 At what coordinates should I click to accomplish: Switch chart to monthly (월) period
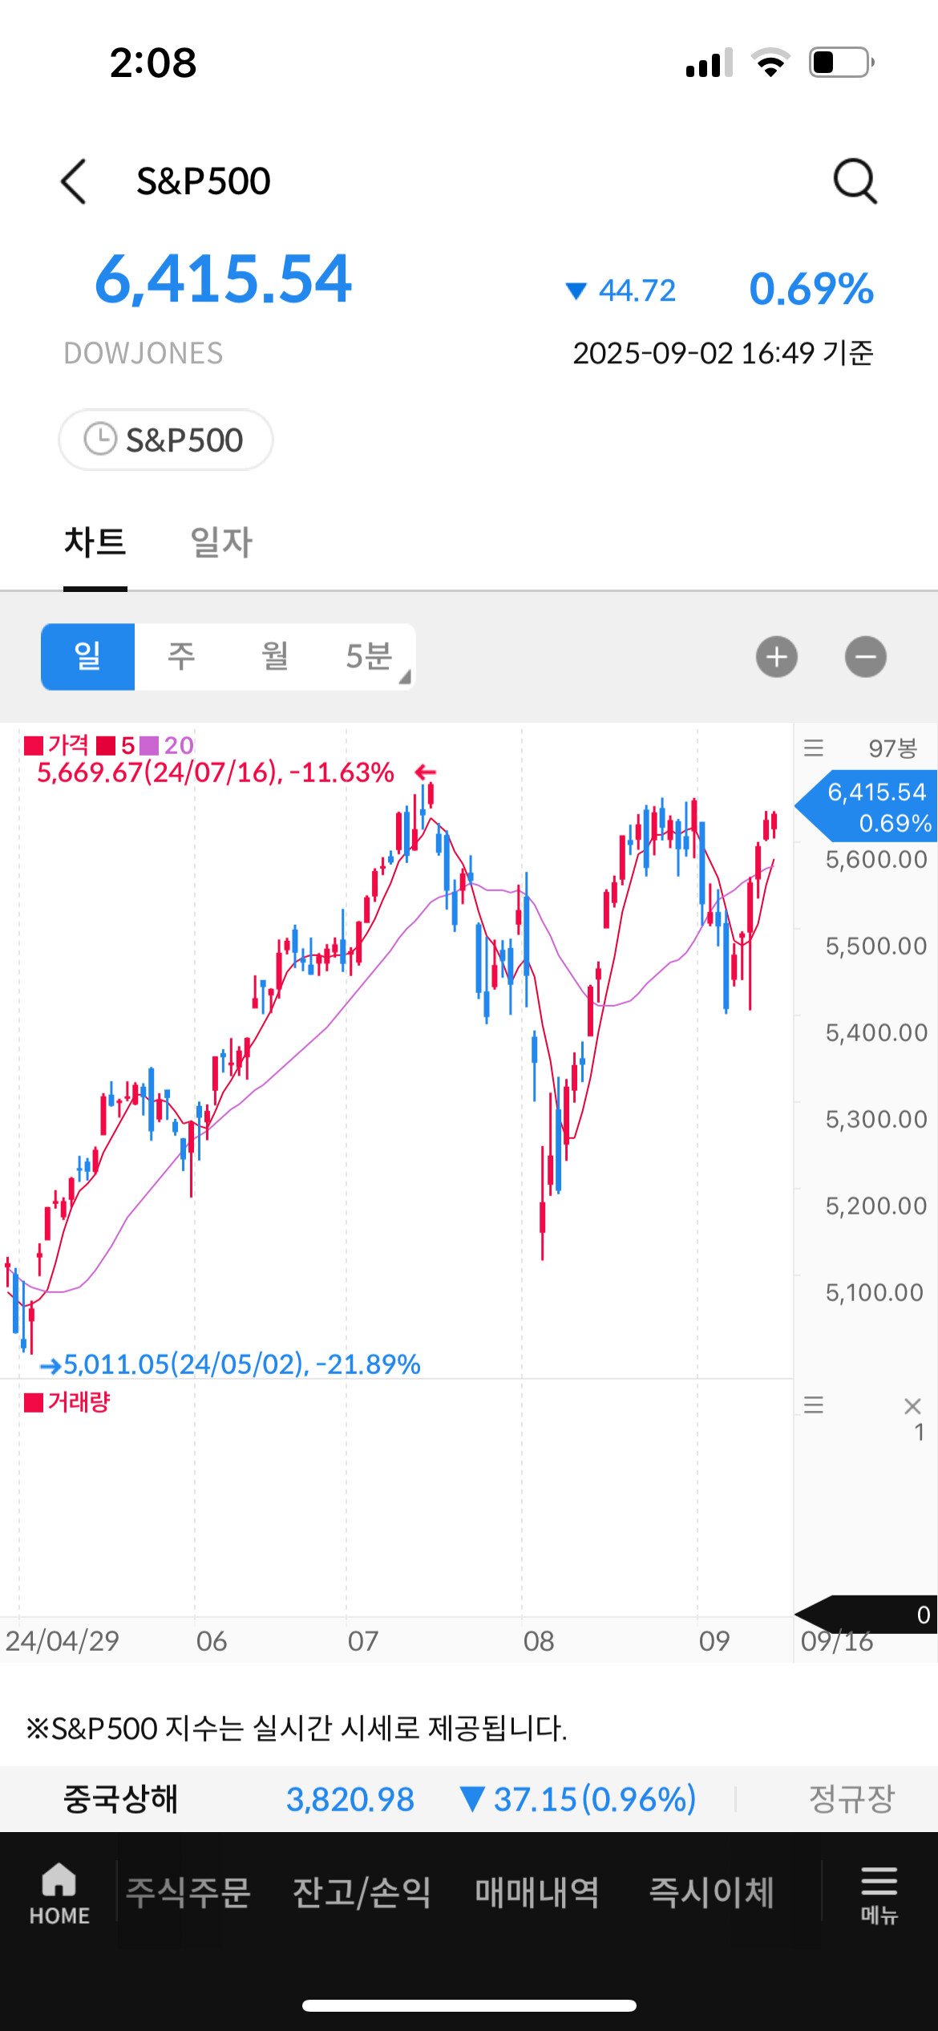click(x=275, y=657)
